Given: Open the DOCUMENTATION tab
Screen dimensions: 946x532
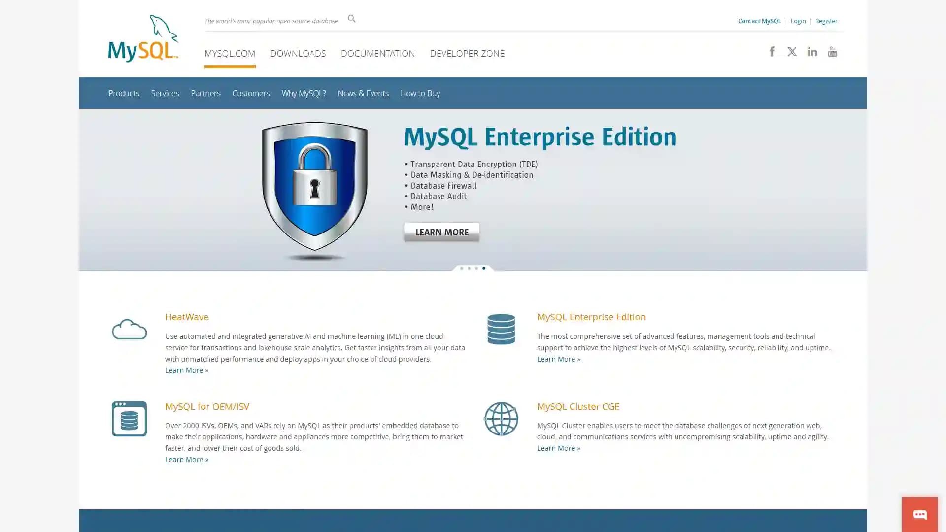Looking at the screenshot, I should pyautogui.click(x=378, y=53).
